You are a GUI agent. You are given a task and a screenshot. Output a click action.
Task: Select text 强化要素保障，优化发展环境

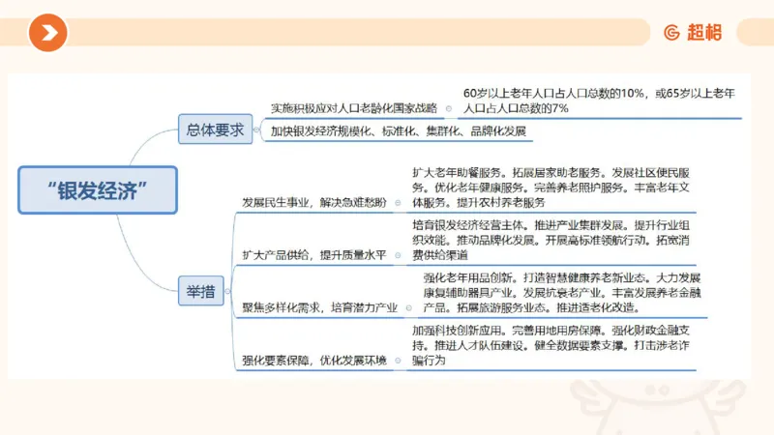click(313, 361)
